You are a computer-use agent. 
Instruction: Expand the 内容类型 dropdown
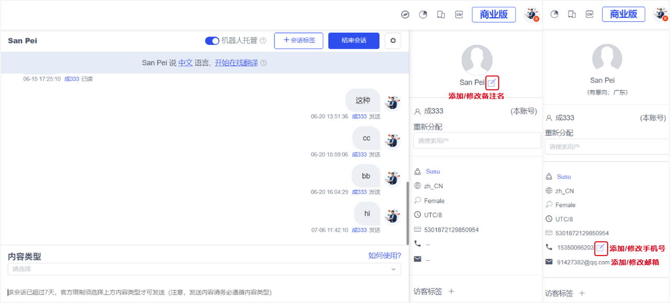204,269
